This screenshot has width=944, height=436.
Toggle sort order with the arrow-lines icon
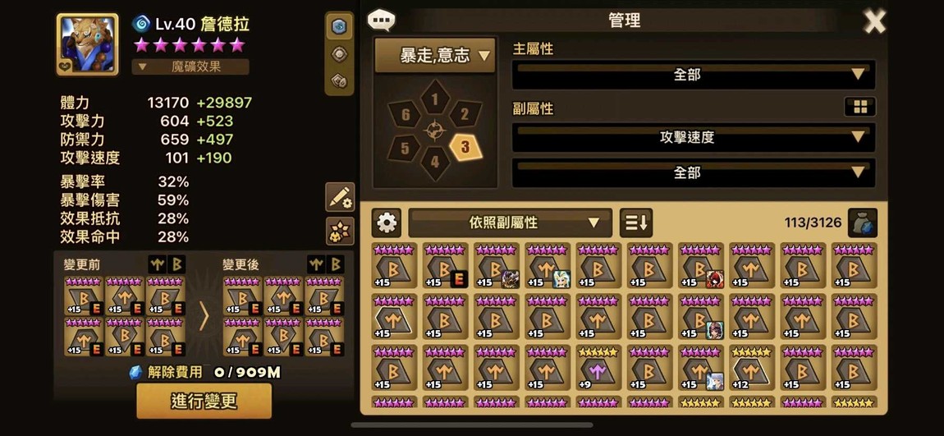click(635, 223)
